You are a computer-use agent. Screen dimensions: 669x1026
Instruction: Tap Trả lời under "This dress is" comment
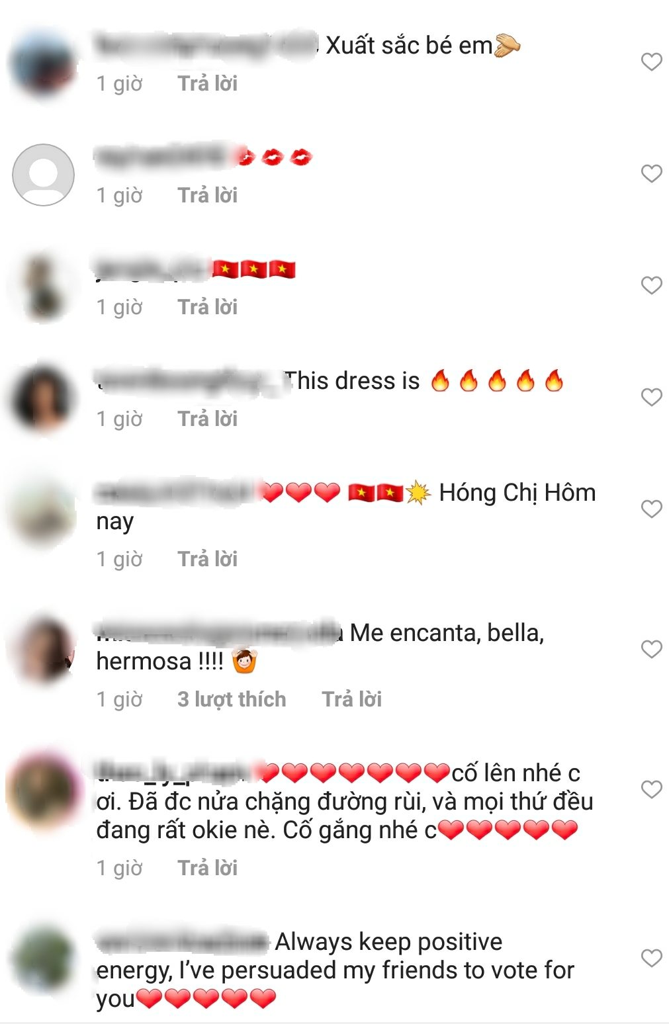click(207, 419)
